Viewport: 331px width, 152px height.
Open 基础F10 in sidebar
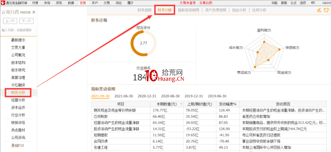click(x=18, y=145)
